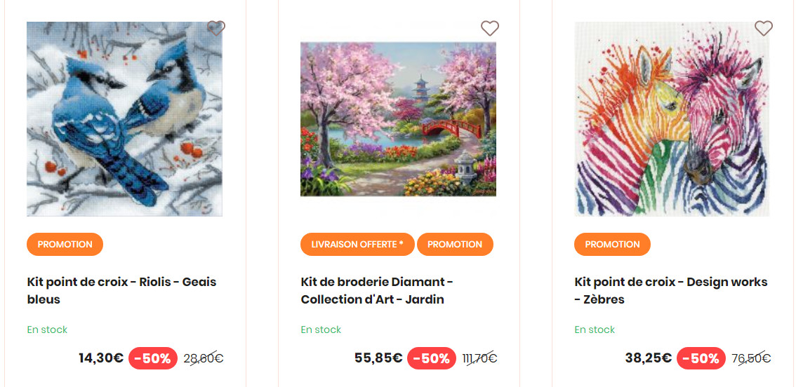This screenshot has width=796, height=387.
Task: Click the heart icon on the Zèbres kit
Action: (x=763, y=29)
